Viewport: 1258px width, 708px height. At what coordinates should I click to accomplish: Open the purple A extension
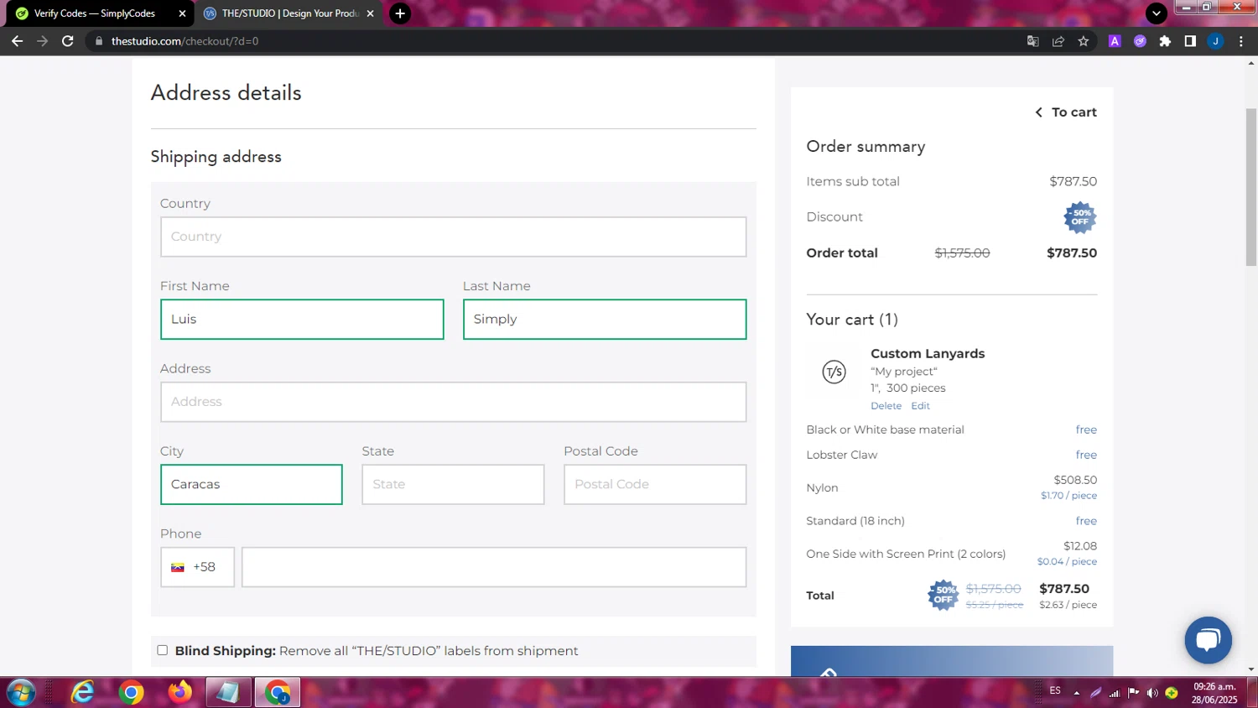pos(1115,41)
